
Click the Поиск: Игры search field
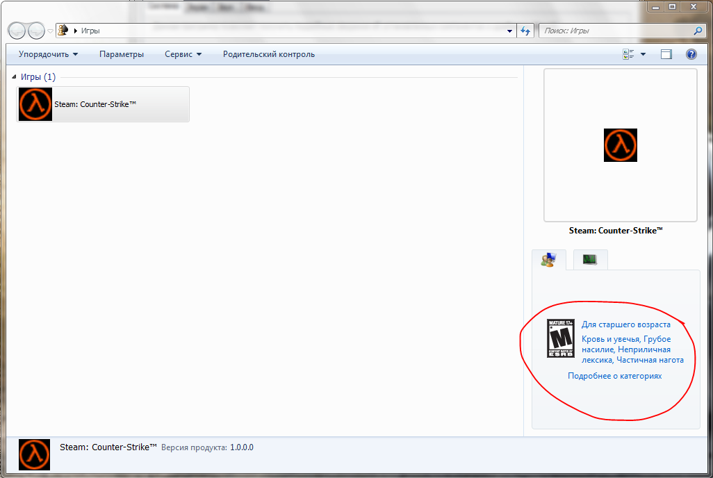(x=616, y=31)
